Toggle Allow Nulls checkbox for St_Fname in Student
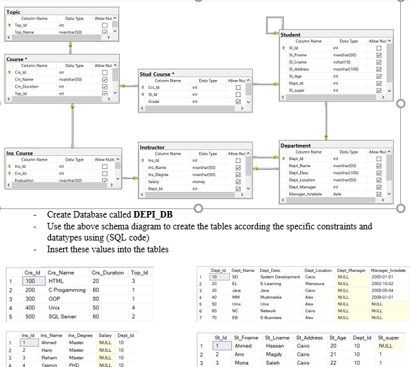The width and height of the screenshot is (410, 367). (378, 55)
